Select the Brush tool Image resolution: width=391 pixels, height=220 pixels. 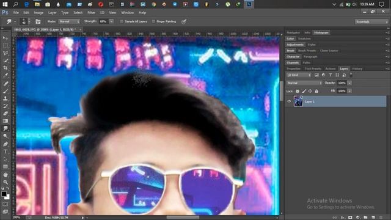[x=5, y=91]
